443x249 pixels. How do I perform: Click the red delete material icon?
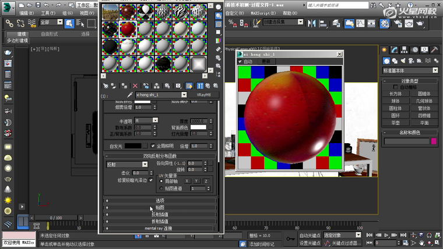click(135, 86)
